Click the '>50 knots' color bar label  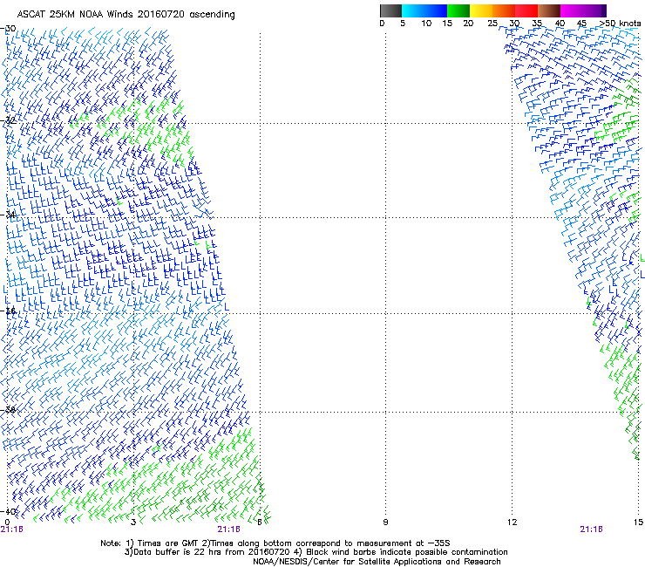coord(620,24)
